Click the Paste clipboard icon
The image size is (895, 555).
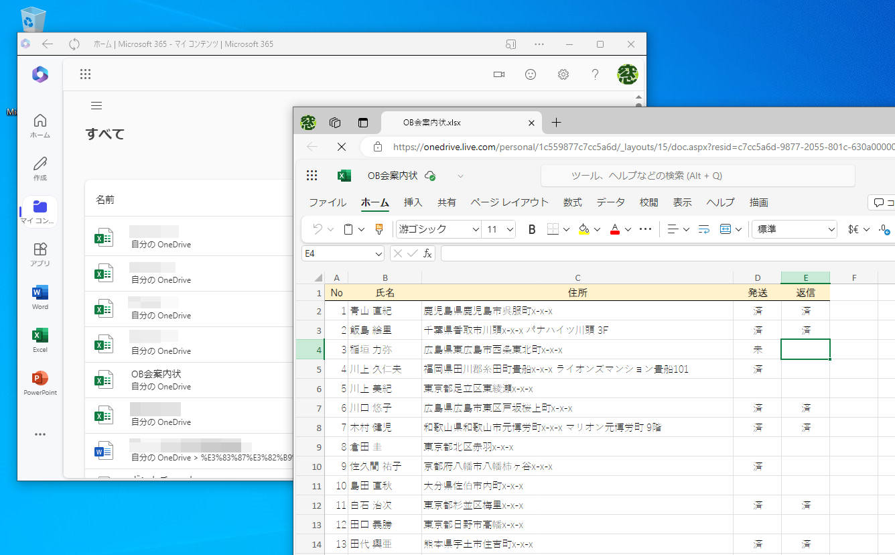pos(349,229)
